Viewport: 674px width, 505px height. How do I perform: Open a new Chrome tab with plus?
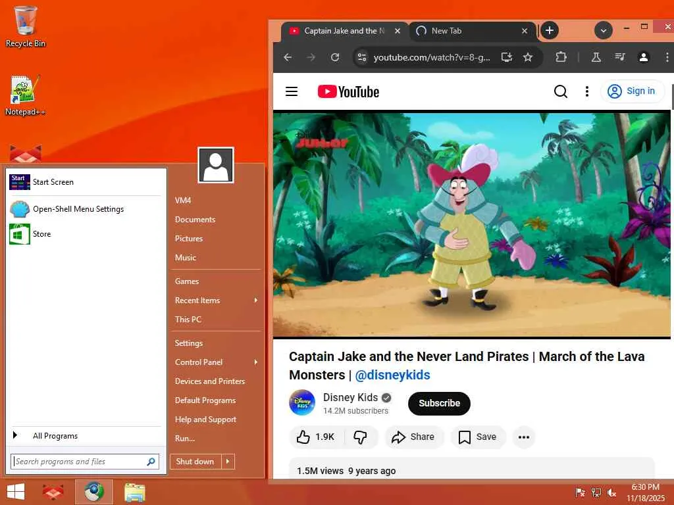coord(550,30)
